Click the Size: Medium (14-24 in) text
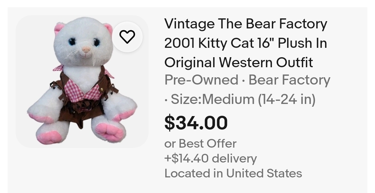The width and height of the screenshot is (375, 193). pyautogui.click(x=243, y=99)
